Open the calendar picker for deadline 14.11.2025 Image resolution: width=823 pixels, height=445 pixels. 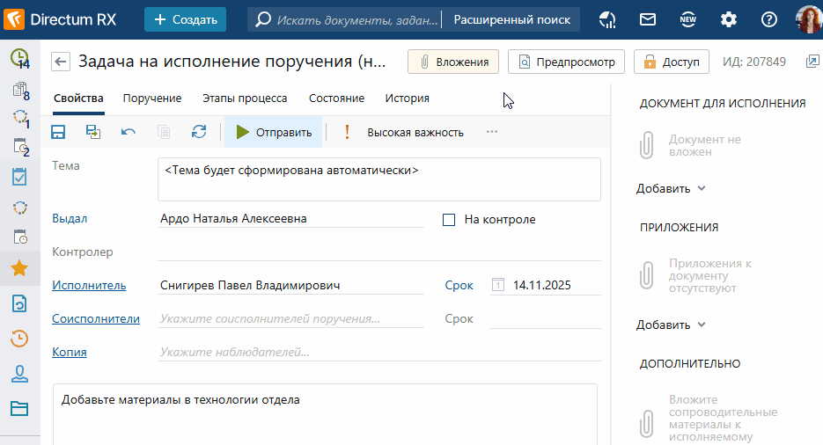(498, 285)
